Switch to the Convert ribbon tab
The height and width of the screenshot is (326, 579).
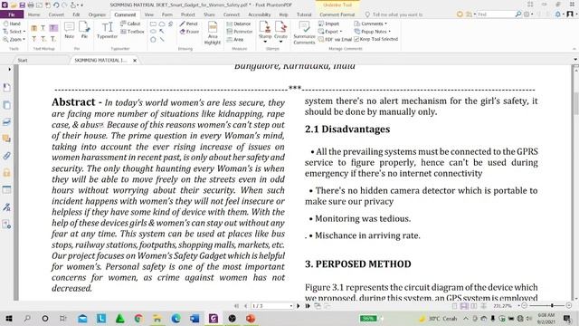[x=56, y=14]
